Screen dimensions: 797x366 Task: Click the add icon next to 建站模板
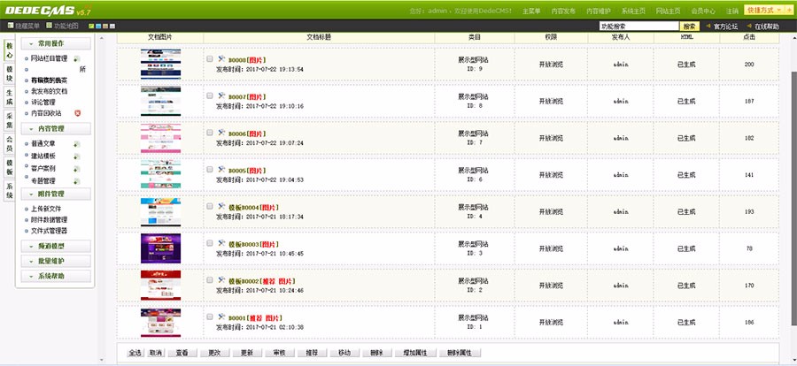point(75,156)
